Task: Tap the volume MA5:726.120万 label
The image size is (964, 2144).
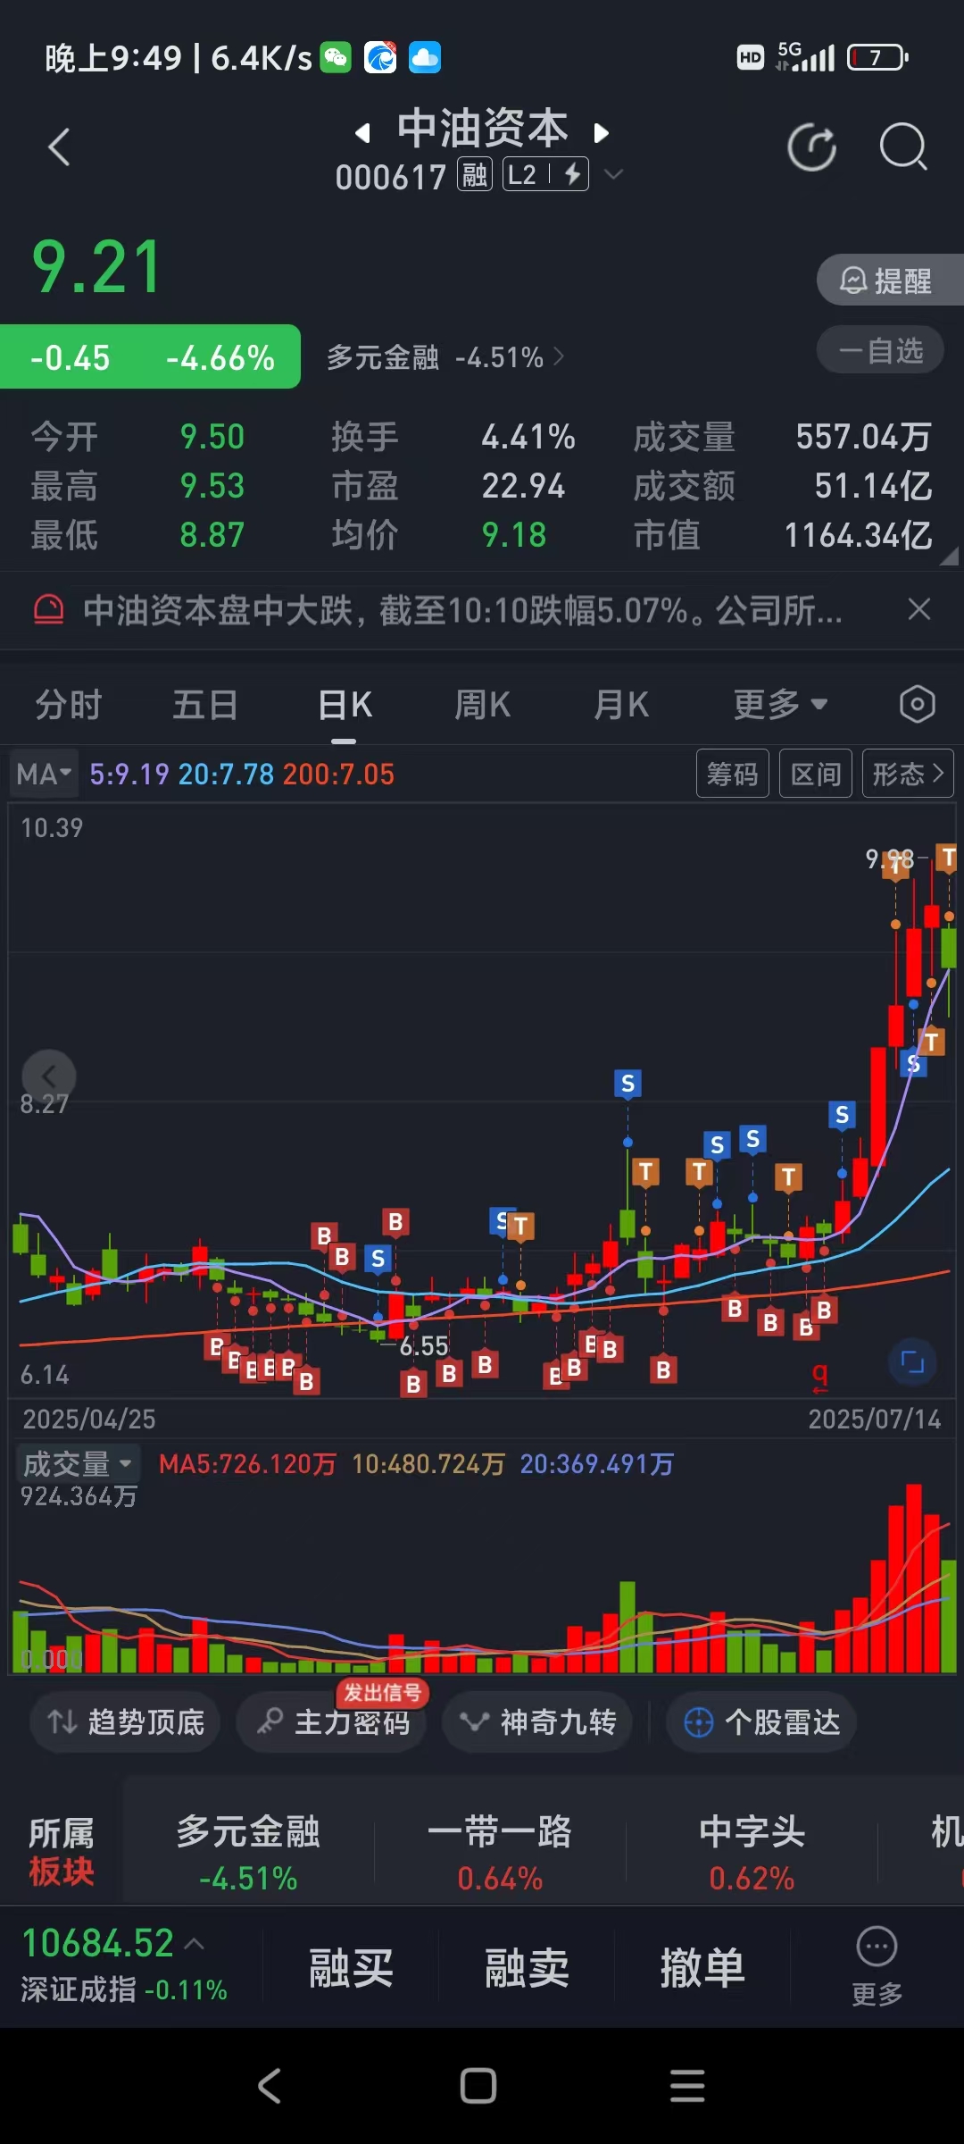Action: [x=247, y=1463]
